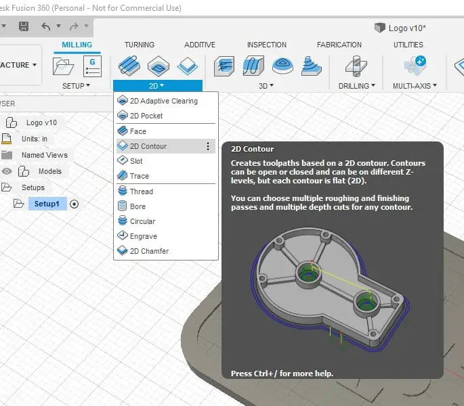464x406 pixels.
Task: Choose Bore from the 2D menu
Action: tap(166, 206)
